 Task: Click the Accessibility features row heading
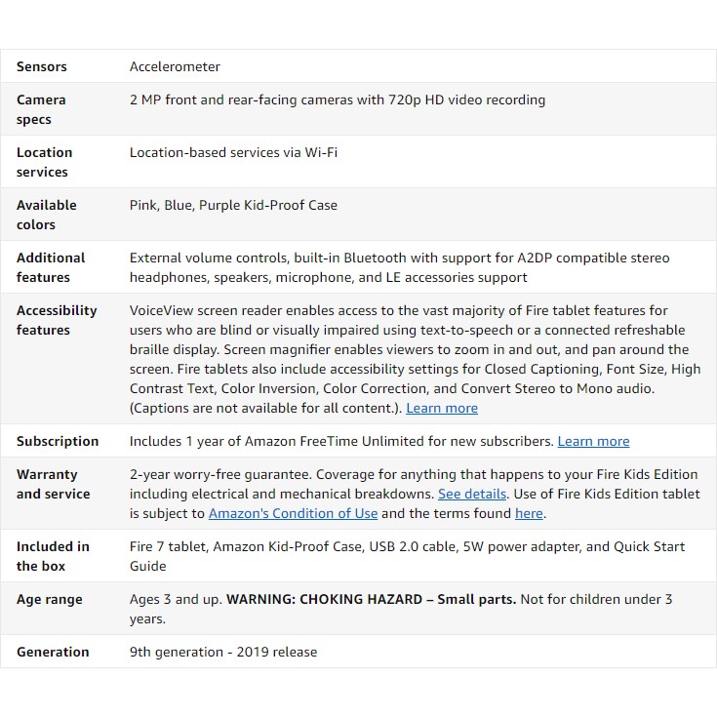(57, 320)
